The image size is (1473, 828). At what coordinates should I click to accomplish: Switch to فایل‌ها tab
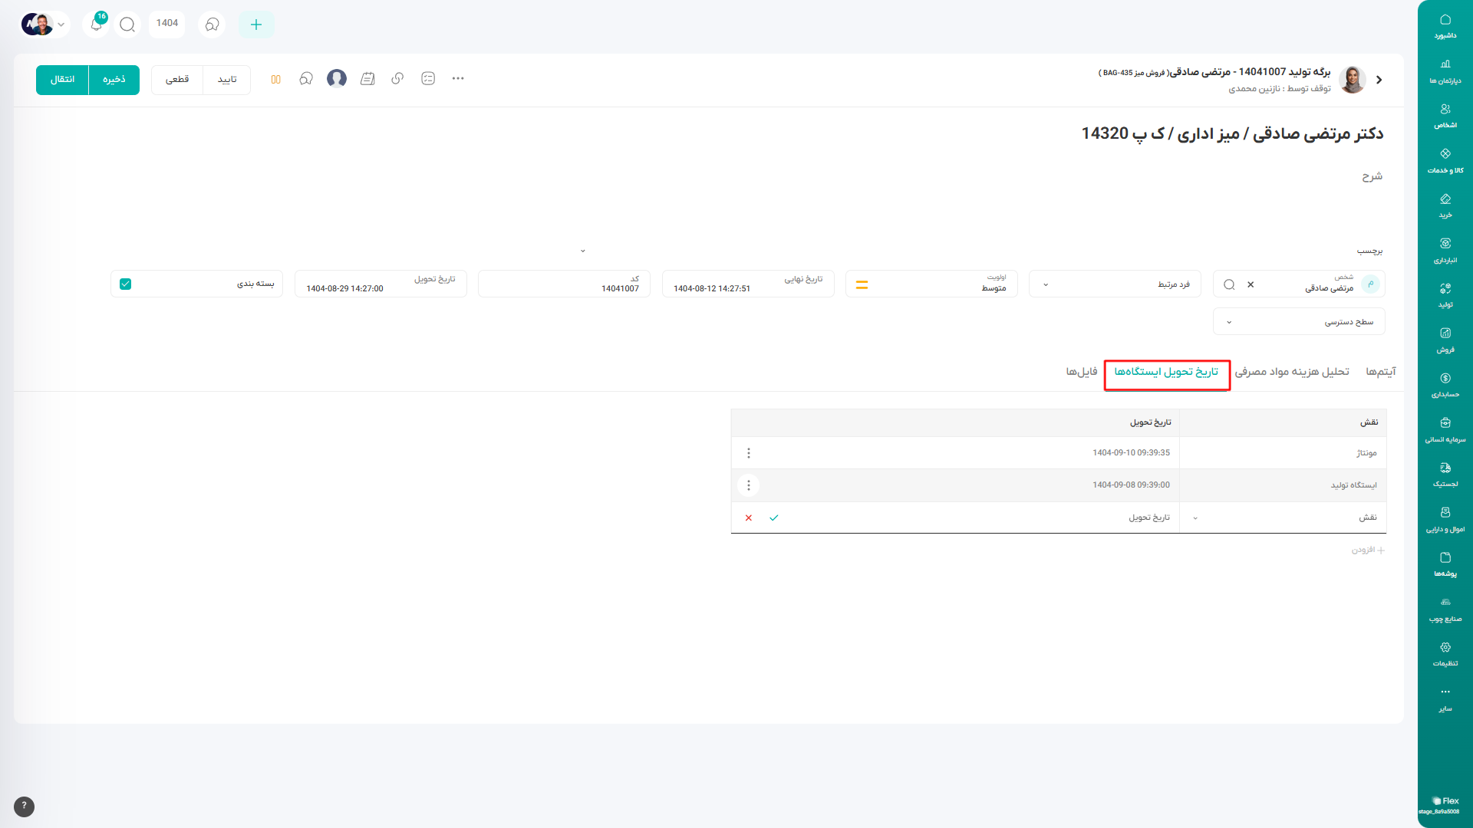(1081, 372)
